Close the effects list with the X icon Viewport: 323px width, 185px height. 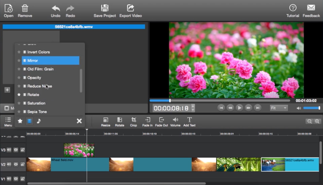pos(79,121)
